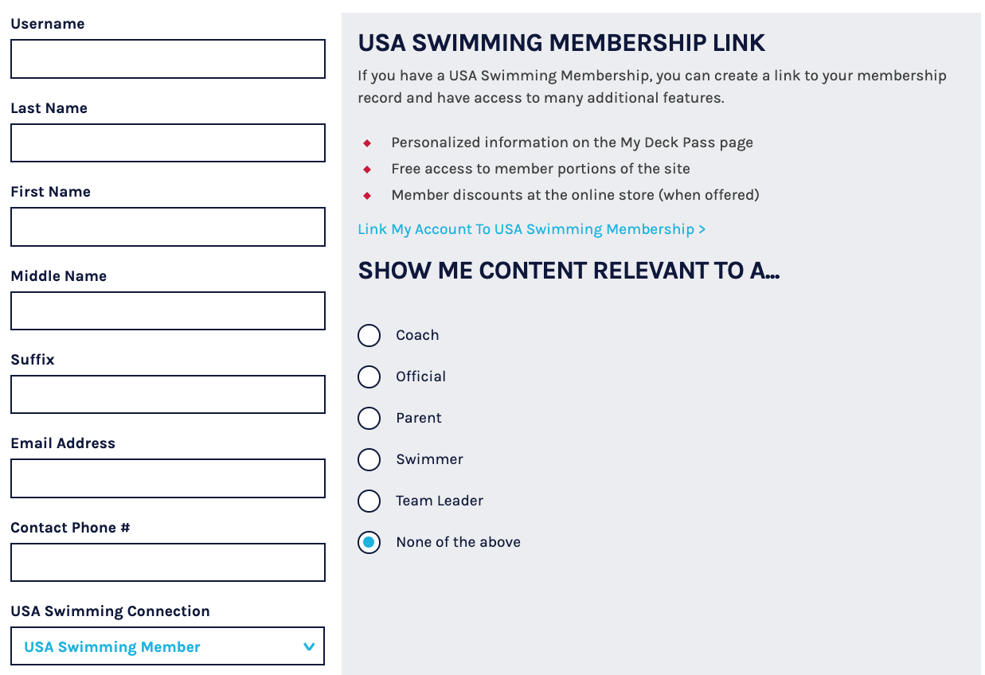Screen dimensions: 985x675
Task: Click the Username input field
Action: tap(168, 59)
